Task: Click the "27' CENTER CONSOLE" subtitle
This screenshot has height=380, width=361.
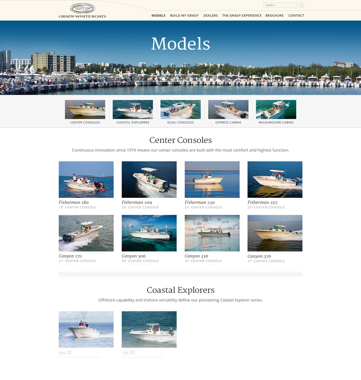Action: [78, 261]
